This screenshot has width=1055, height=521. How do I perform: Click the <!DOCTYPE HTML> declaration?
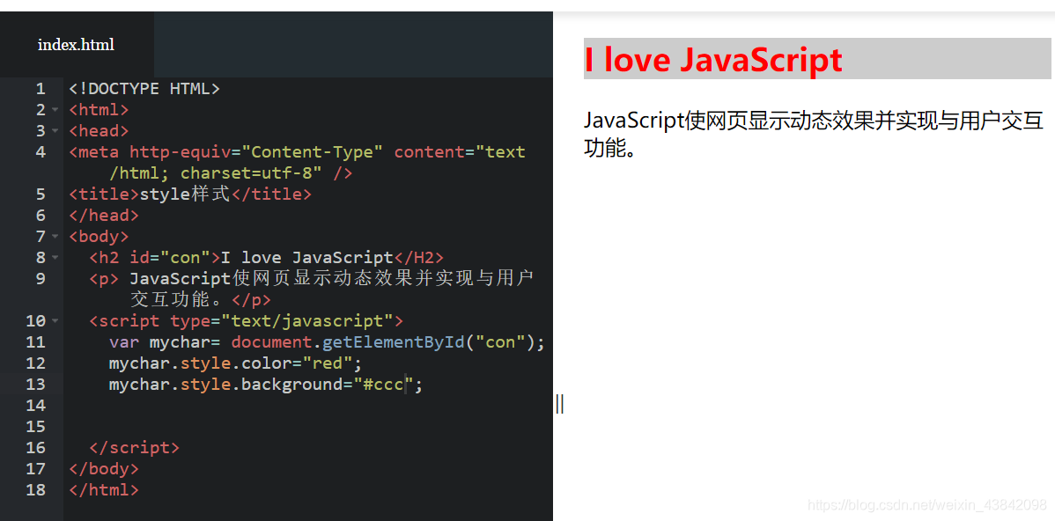click(x=144, y=89)
